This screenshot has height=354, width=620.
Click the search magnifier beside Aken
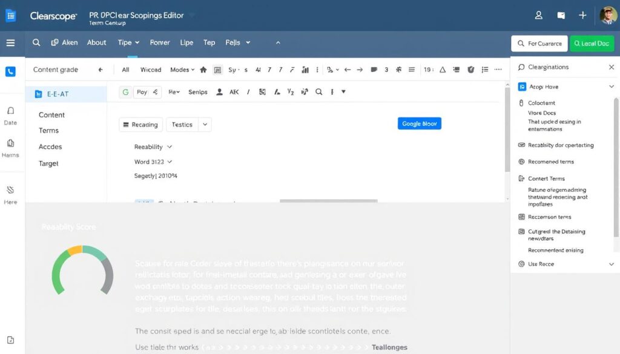[36, 42]
